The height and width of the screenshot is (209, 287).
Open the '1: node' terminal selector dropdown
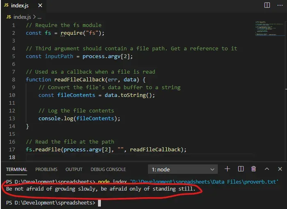click(x=182, y=169)
